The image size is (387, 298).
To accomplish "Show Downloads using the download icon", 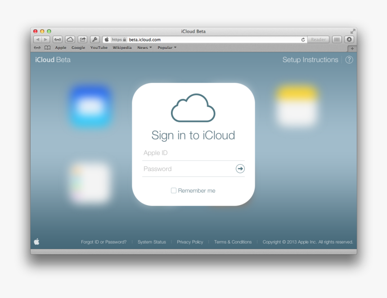I will click(x=349, y=39).
